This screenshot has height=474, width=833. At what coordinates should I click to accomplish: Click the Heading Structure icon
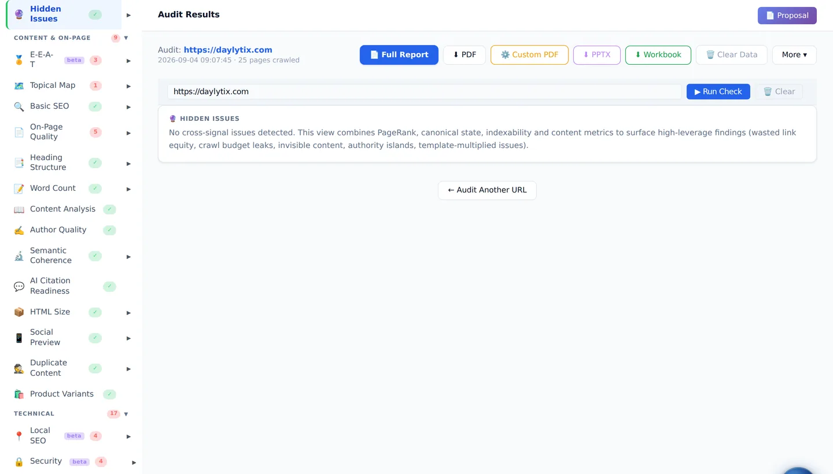(19, 163)
